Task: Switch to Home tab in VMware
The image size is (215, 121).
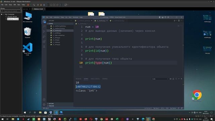Action: point(27,9)
